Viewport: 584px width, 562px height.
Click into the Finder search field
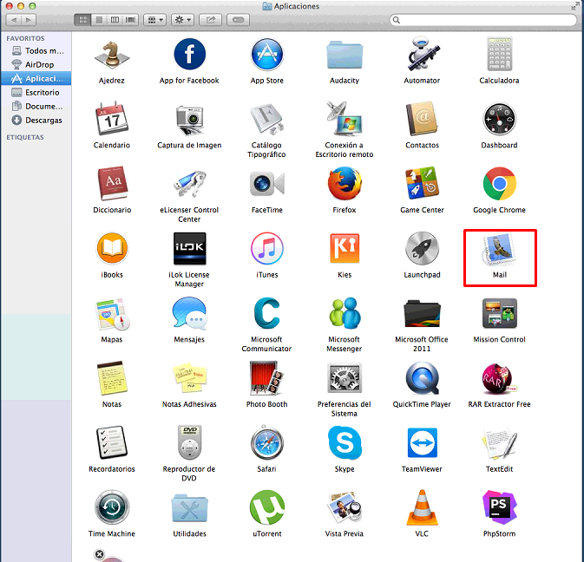tap(483, 20)
